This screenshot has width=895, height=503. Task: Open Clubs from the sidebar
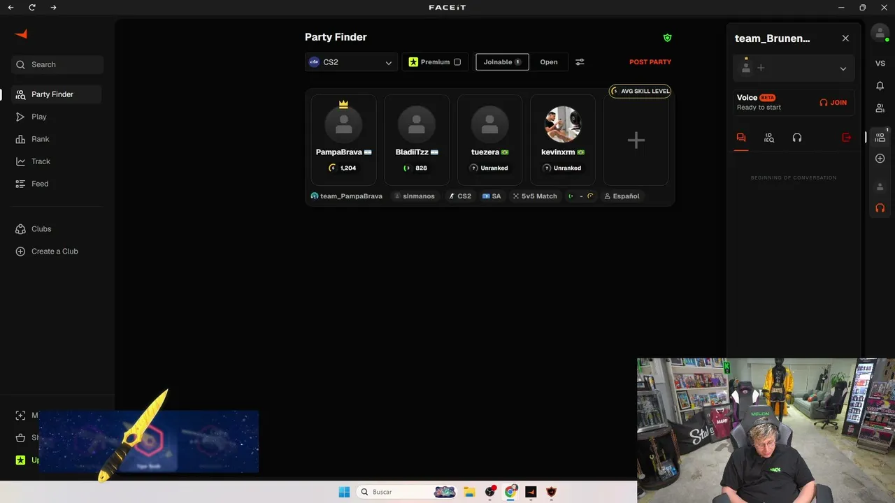coord(41,229)
